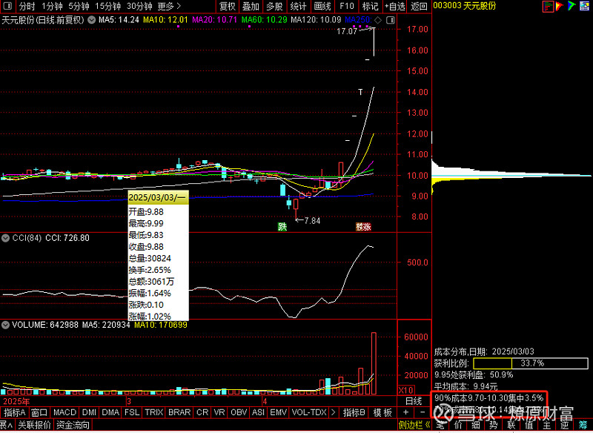Open F10 company information
593x433 pixels.
(346, 7)
